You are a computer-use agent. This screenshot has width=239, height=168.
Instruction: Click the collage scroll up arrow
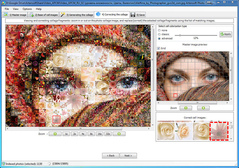click(153, 27)
